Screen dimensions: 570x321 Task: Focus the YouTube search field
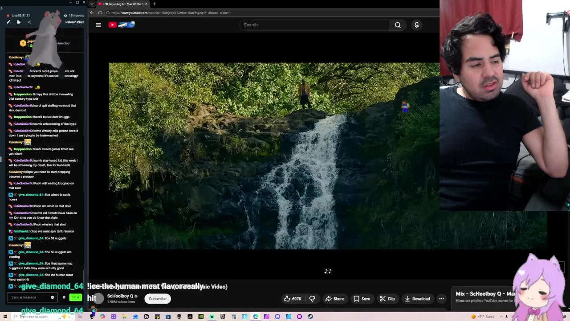pos(314,25)
